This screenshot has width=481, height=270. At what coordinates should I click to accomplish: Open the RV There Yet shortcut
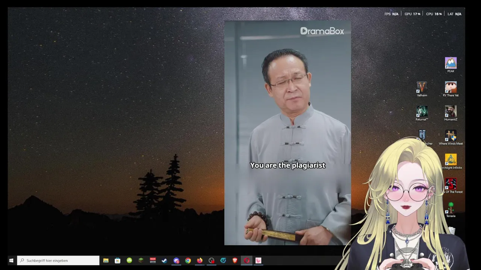[x=451, y=89]
